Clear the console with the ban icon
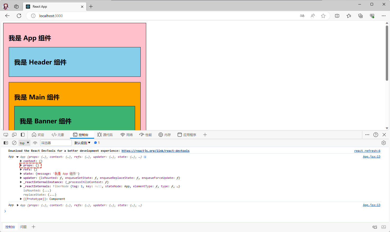This screenshot has height=232, width=390. coord(14,143)
